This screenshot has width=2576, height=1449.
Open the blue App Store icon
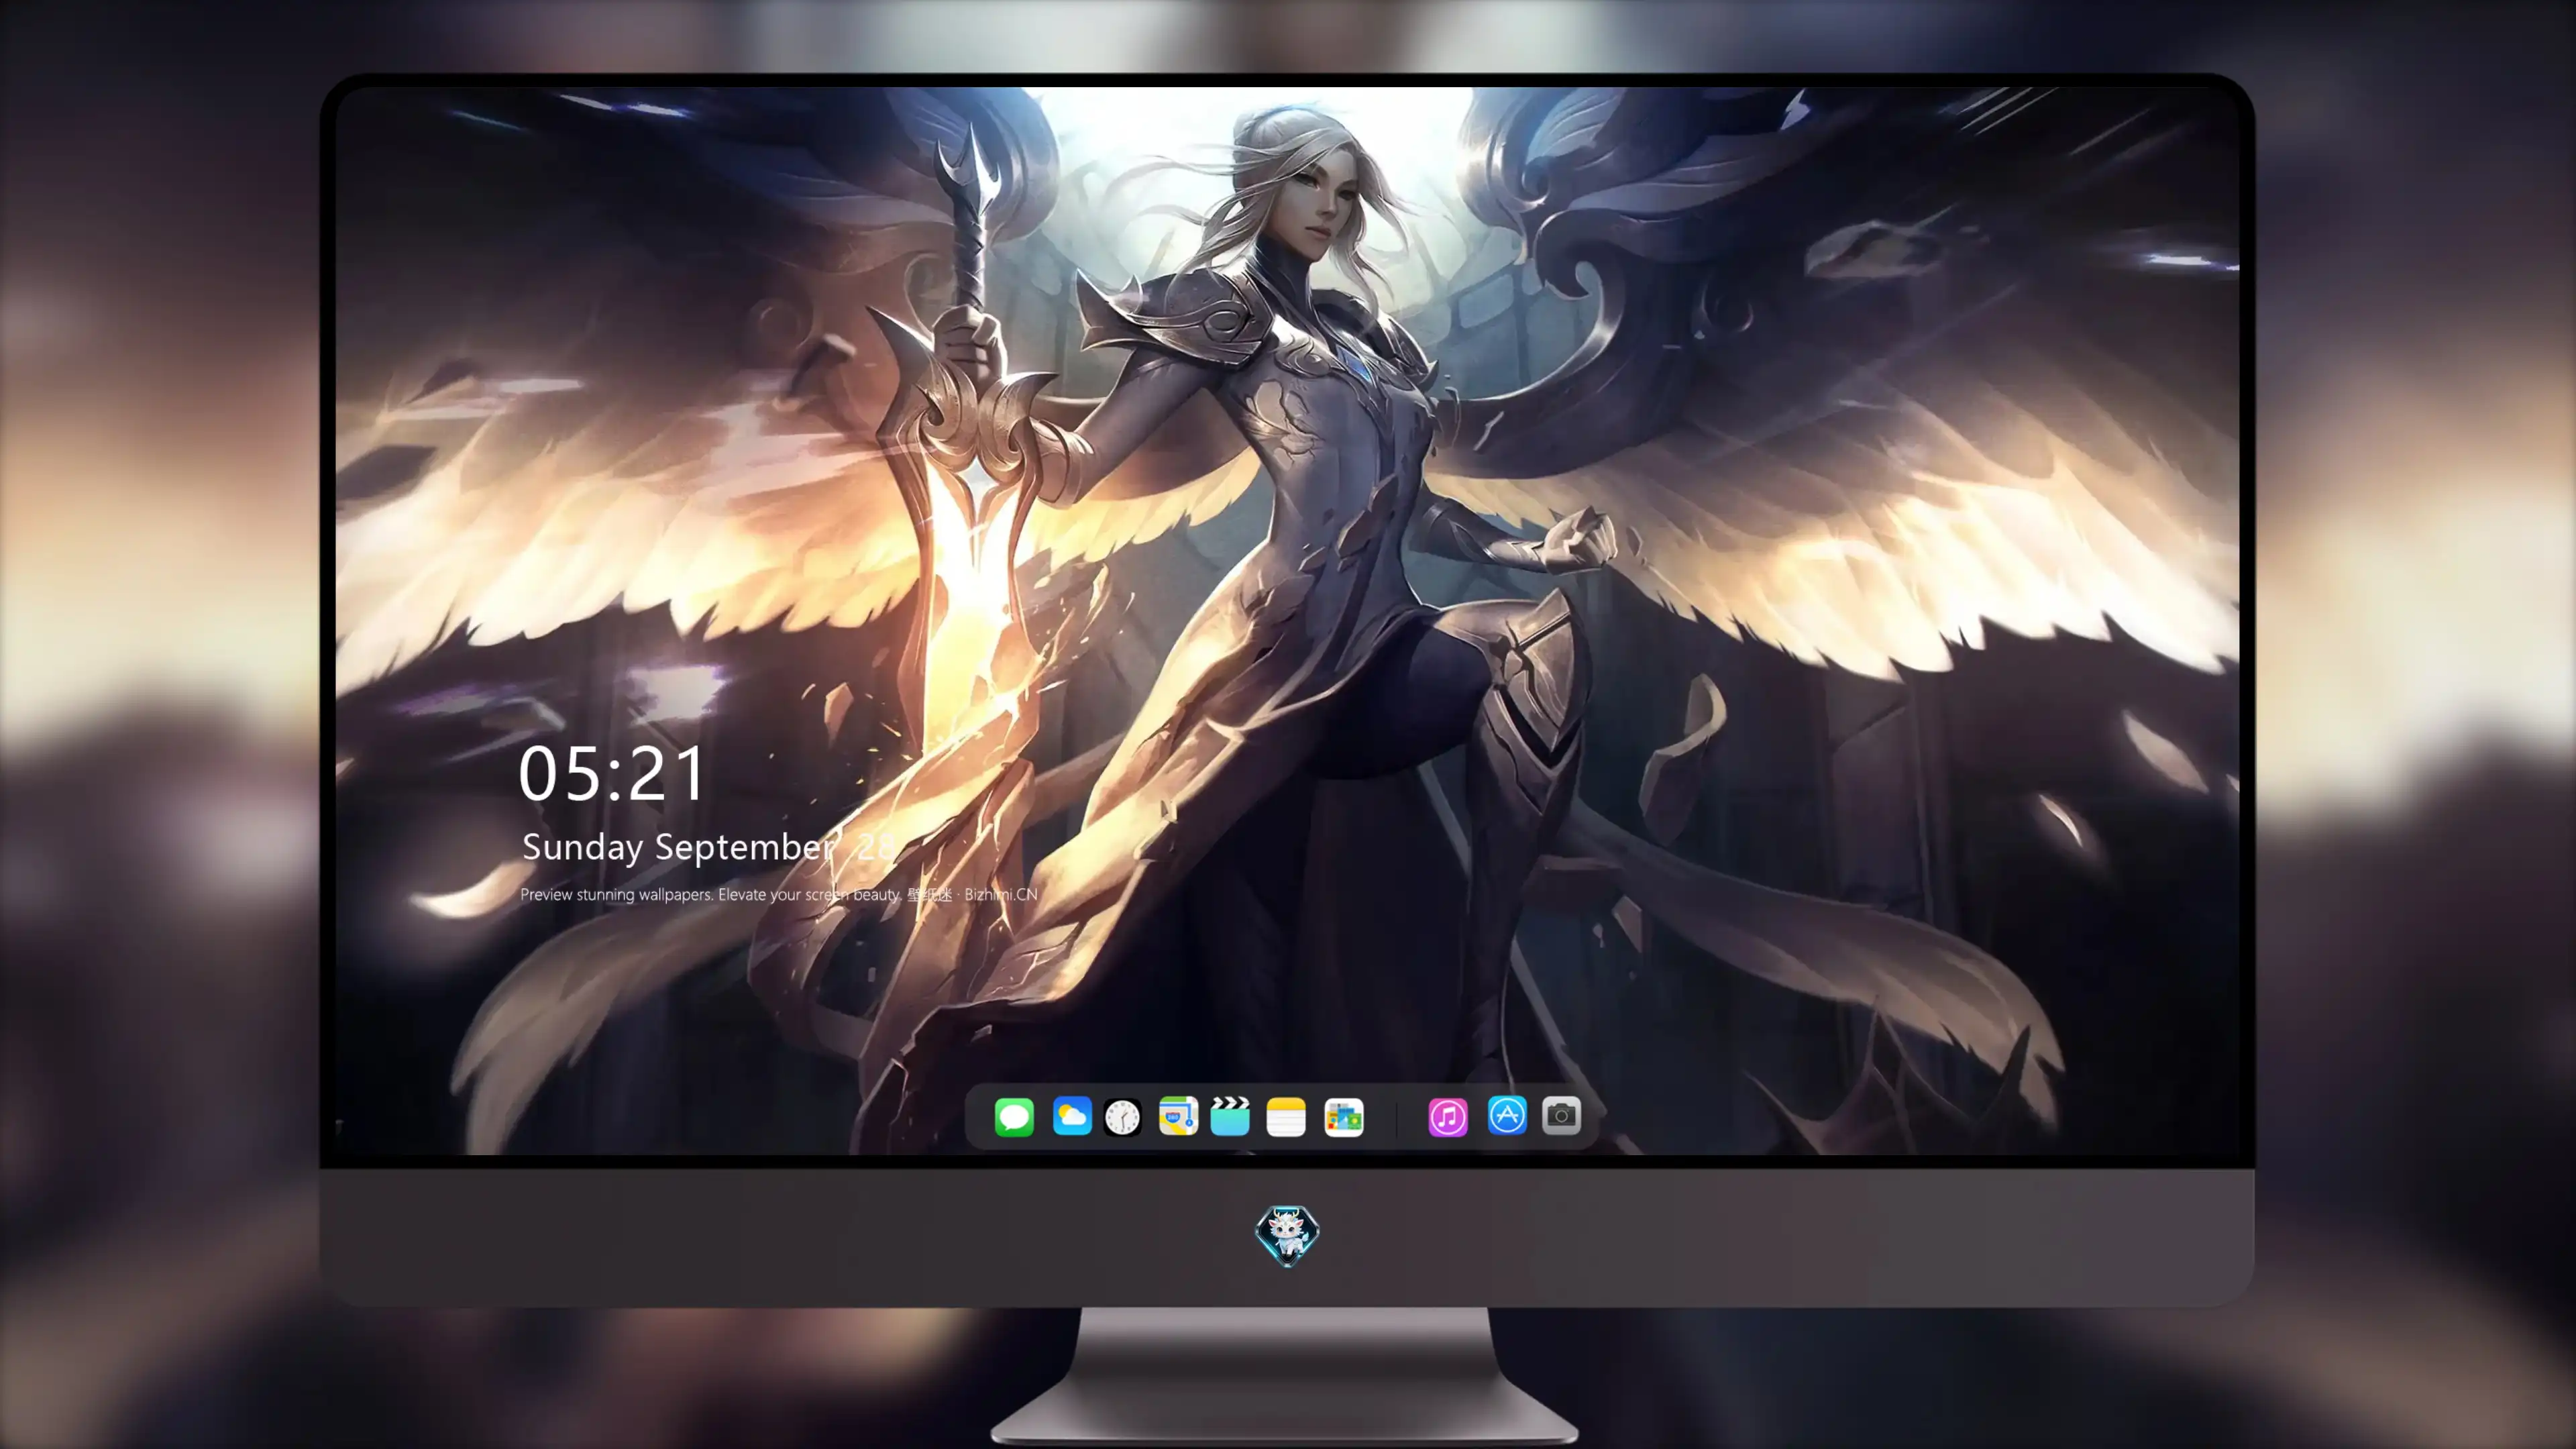pyautogui.click(x=1507, y=1115)
